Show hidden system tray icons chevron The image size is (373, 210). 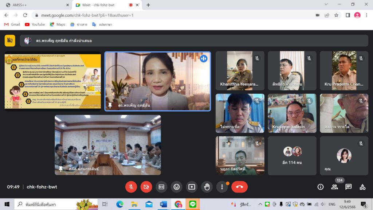(260, 204)
